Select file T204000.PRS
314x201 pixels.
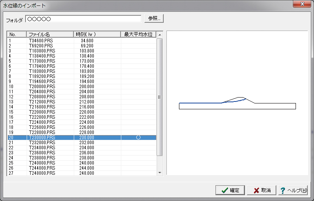pyautogui.click(x=42, y=92)
